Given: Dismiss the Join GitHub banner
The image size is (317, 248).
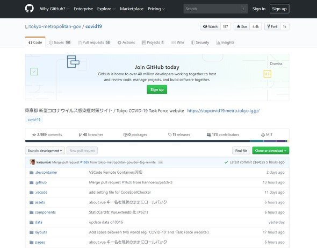Looking at the screenshot, I should [x=276, y=64].
